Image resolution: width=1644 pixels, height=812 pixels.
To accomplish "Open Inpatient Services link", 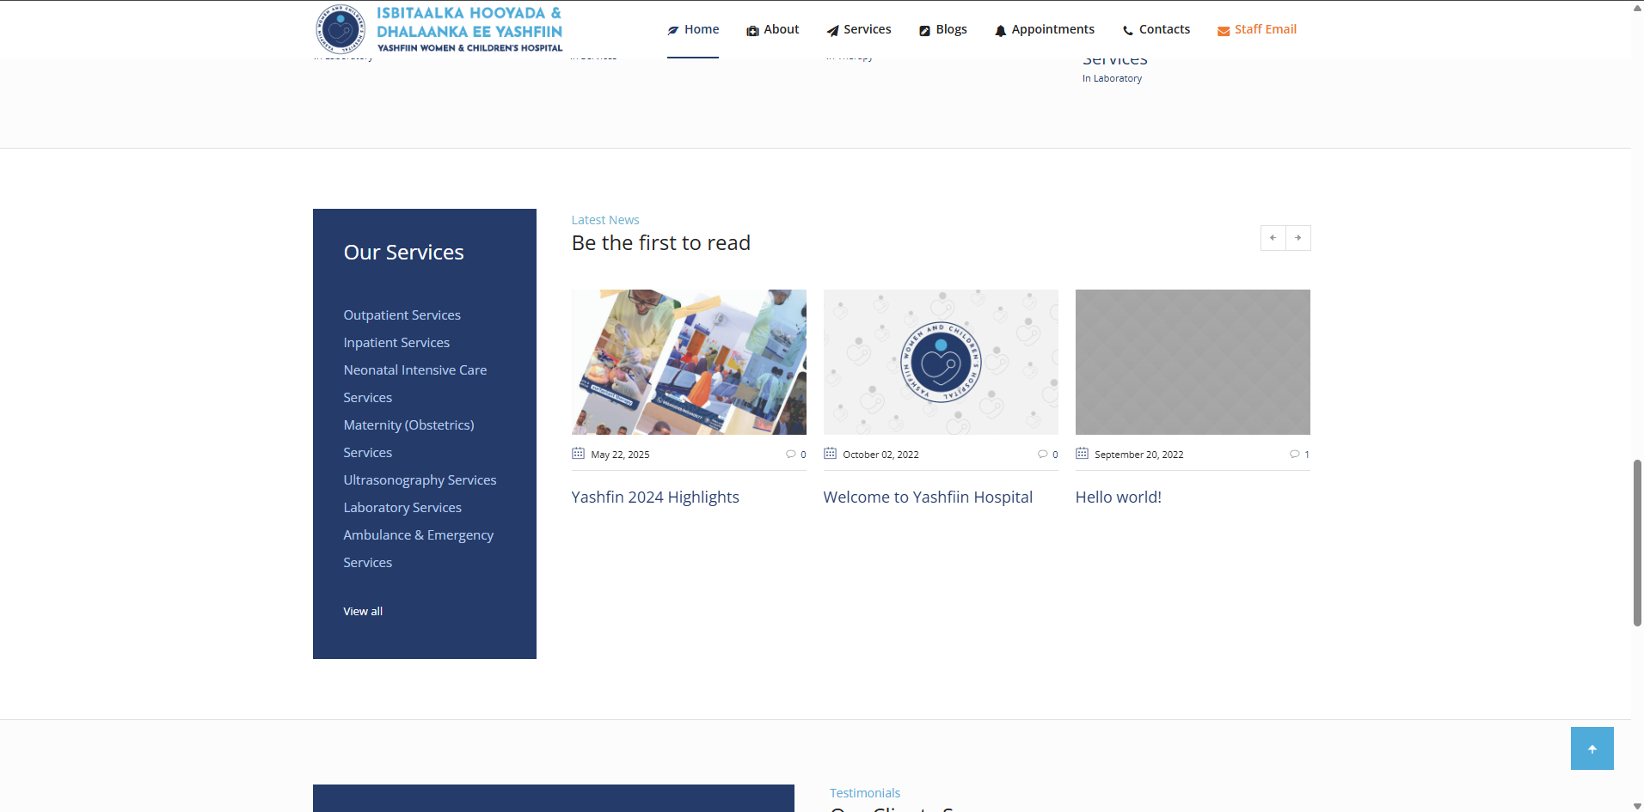I will [x=396, y=343].
